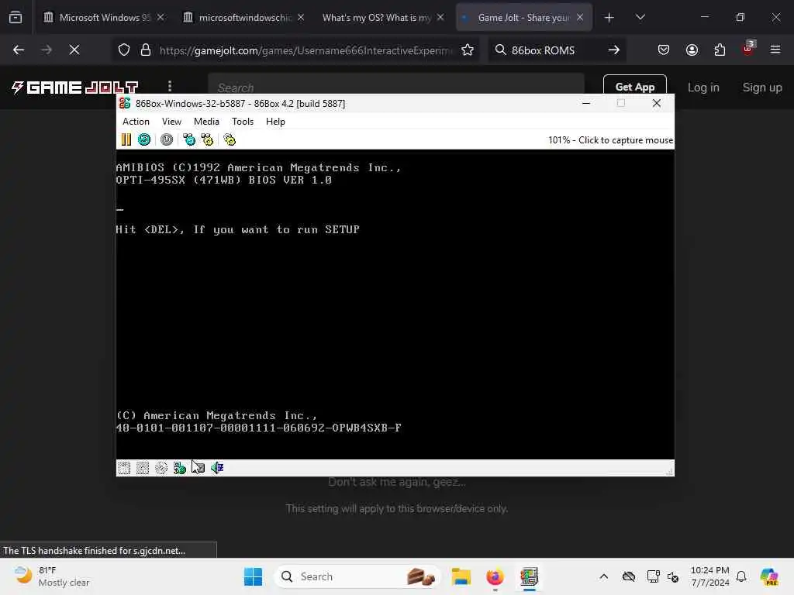Screen dimensions: 794x595
Task: Bookmark this page with the star icon
Action: pyautogui.click(x=468, y=50)
